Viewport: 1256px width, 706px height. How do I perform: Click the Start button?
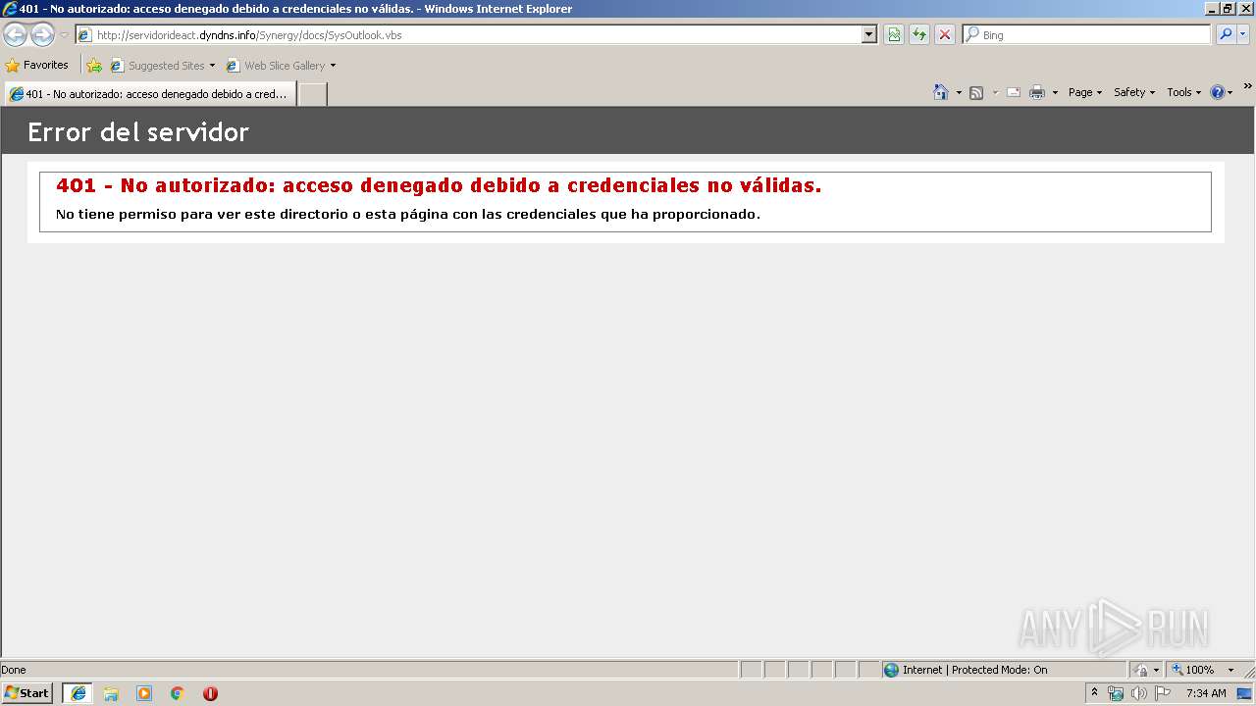point(27,693)
